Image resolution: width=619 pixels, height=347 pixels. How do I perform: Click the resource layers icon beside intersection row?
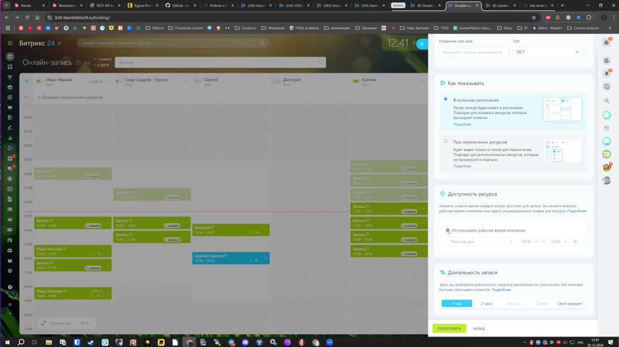pyautogui.click(x=26, y=97)
